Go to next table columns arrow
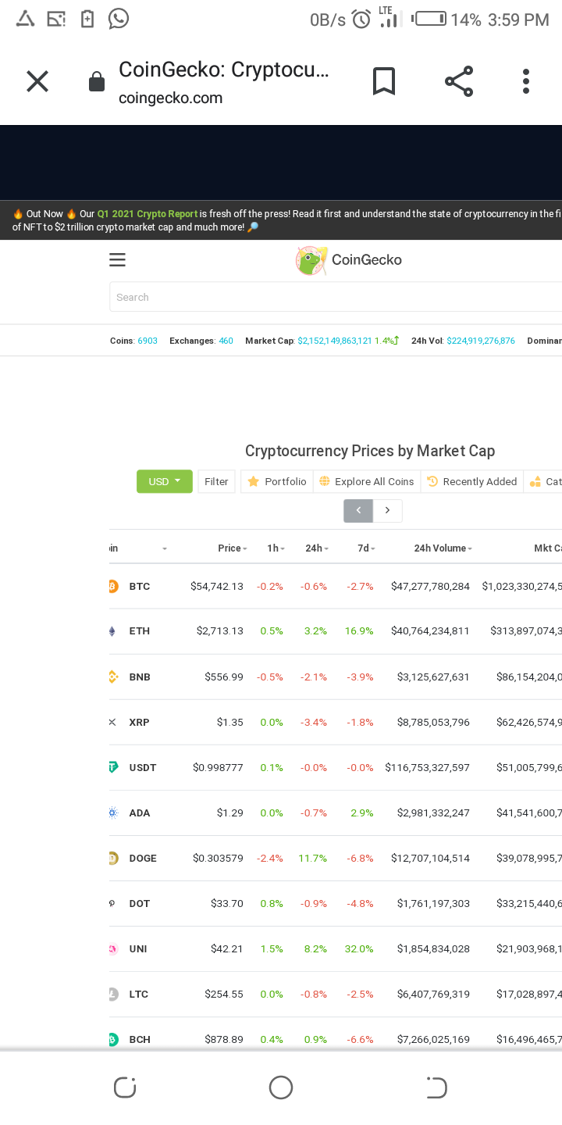Image resolution: width=562 pixels, height=1125 pixels. pos(388,510)
